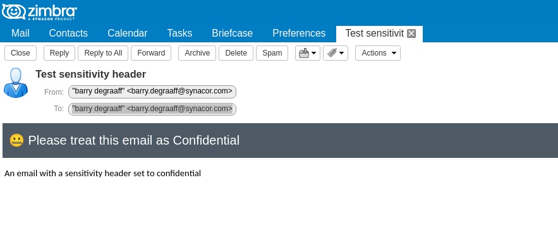Switch to the Mail tab
Viewport: 558px width, 228px height.
[20, 33]
